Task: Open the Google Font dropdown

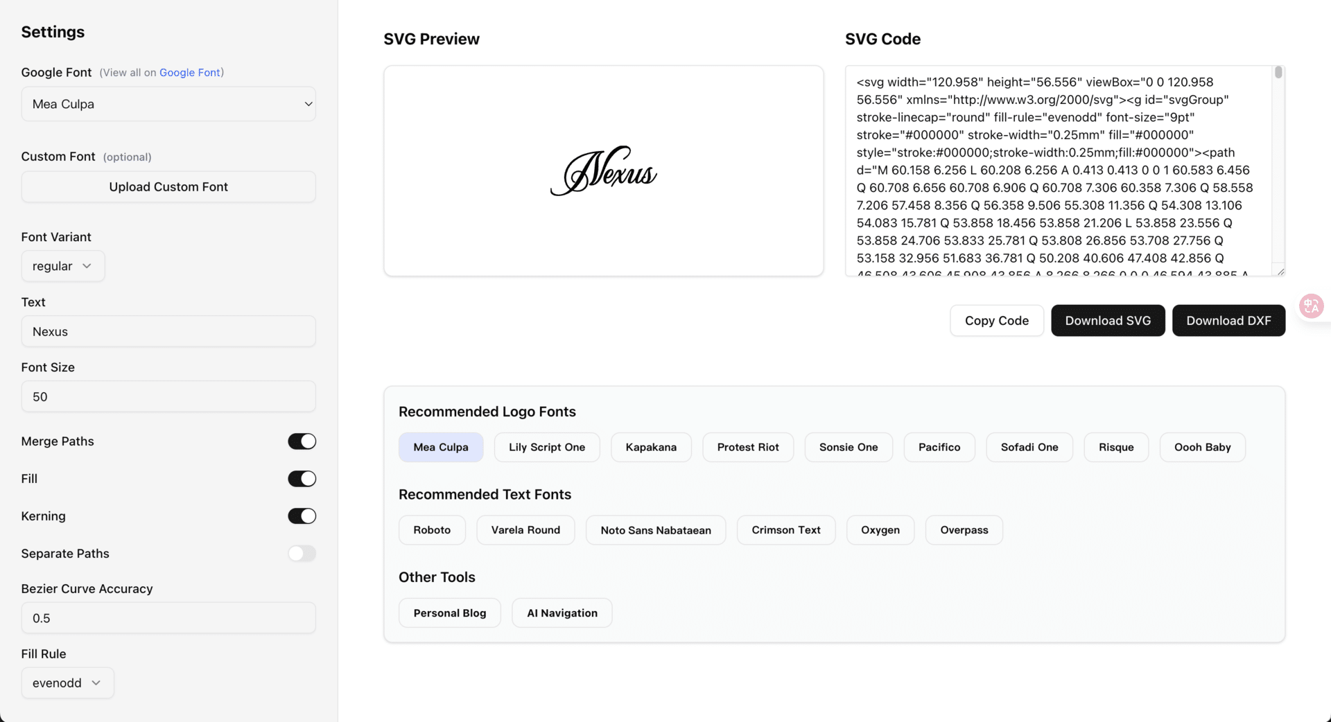Action: [x=168, y=104]
